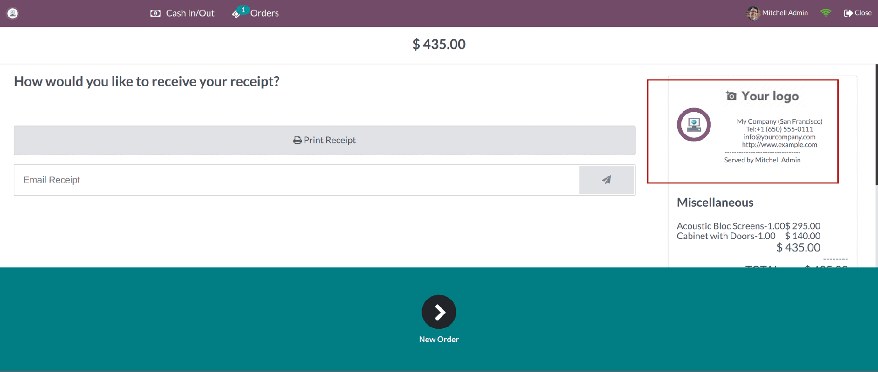Focus the Email Receipt input field
Screen dimensions: 878x372
point(297,180)
